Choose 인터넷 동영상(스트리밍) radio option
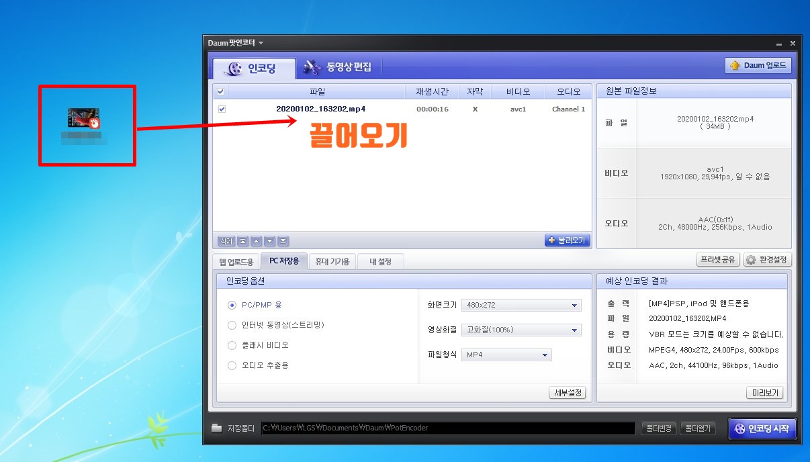 click(x=232, y=325)
